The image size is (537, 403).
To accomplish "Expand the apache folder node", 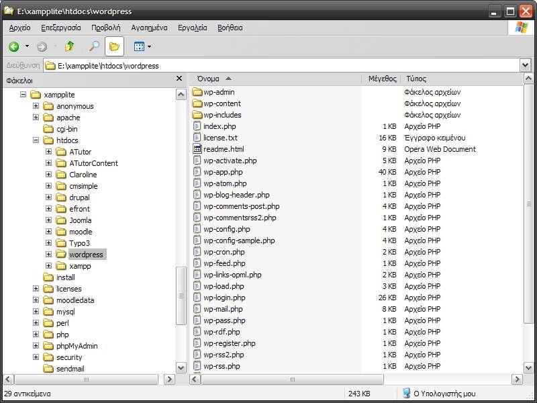I will [x=36, y=117].
